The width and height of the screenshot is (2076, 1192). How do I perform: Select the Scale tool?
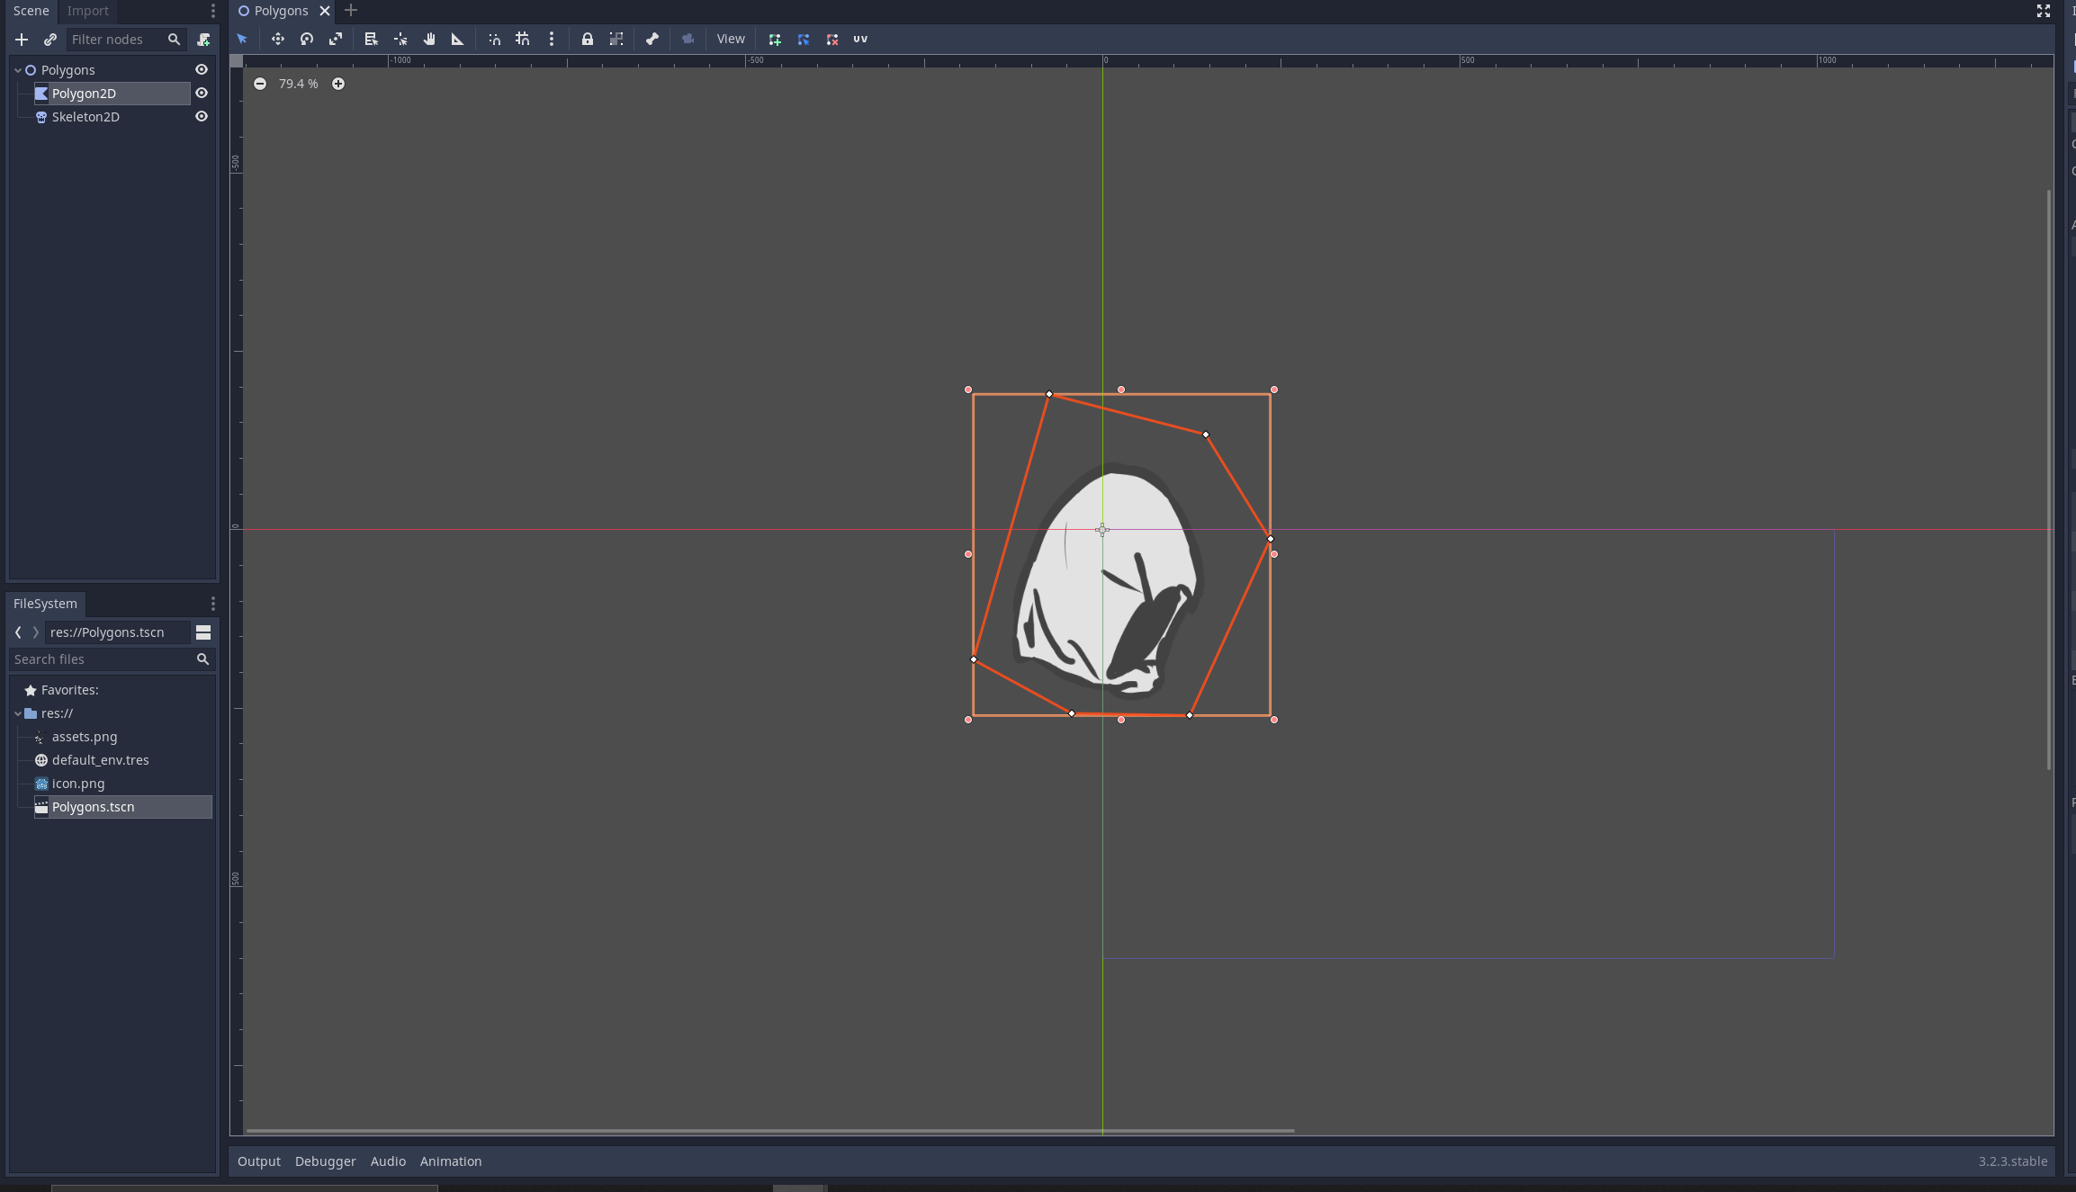[336, 39]
